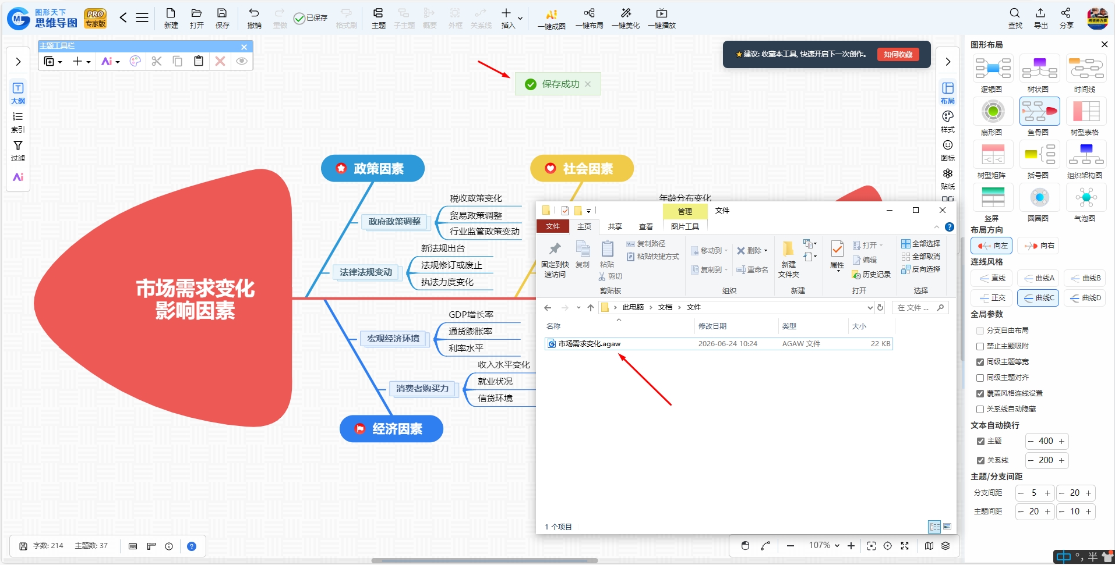Expand the address bar history dropdown in Explorer
Image resolution: width=1115 pixels, height=565 pixels.
click(870, 308)
